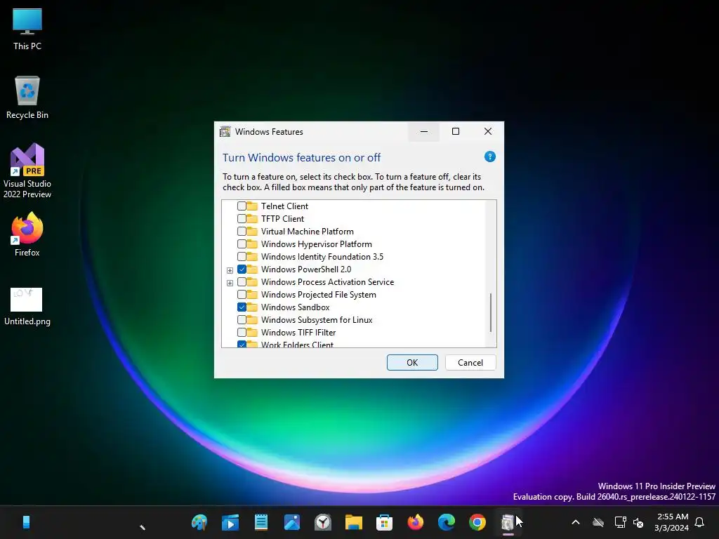719x539 pixels.
Task: Check Windows Hypervisor Platform feature
Action: (242, 244)
